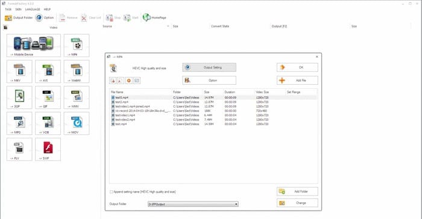Open the TASK menu
Image resolution: width=422 pixels, height=219 pixels.
8,10
